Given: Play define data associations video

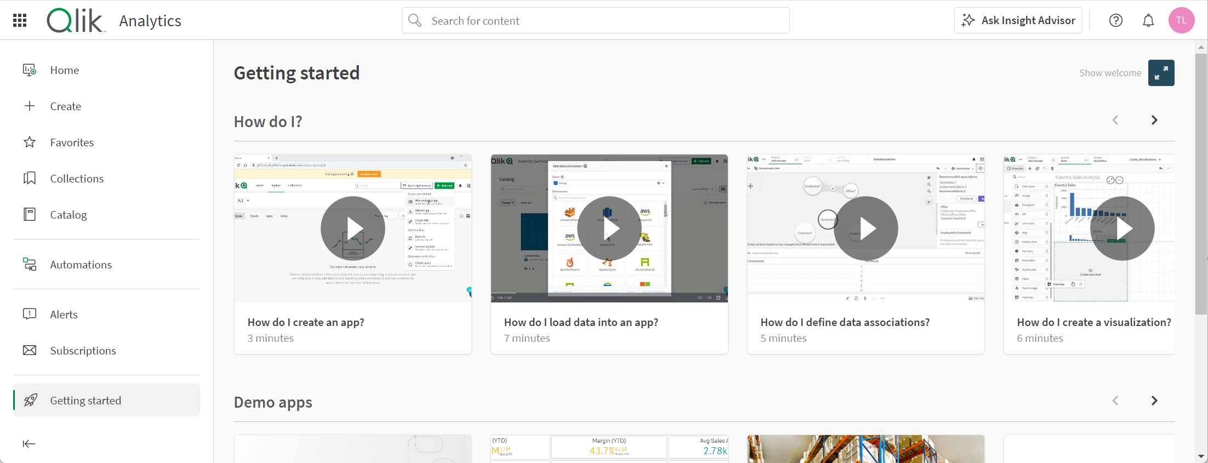Looking at the screenshot, I should (x=866, y=228).
